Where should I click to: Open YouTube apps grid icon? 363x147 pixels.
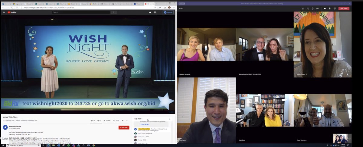point(155,12)
